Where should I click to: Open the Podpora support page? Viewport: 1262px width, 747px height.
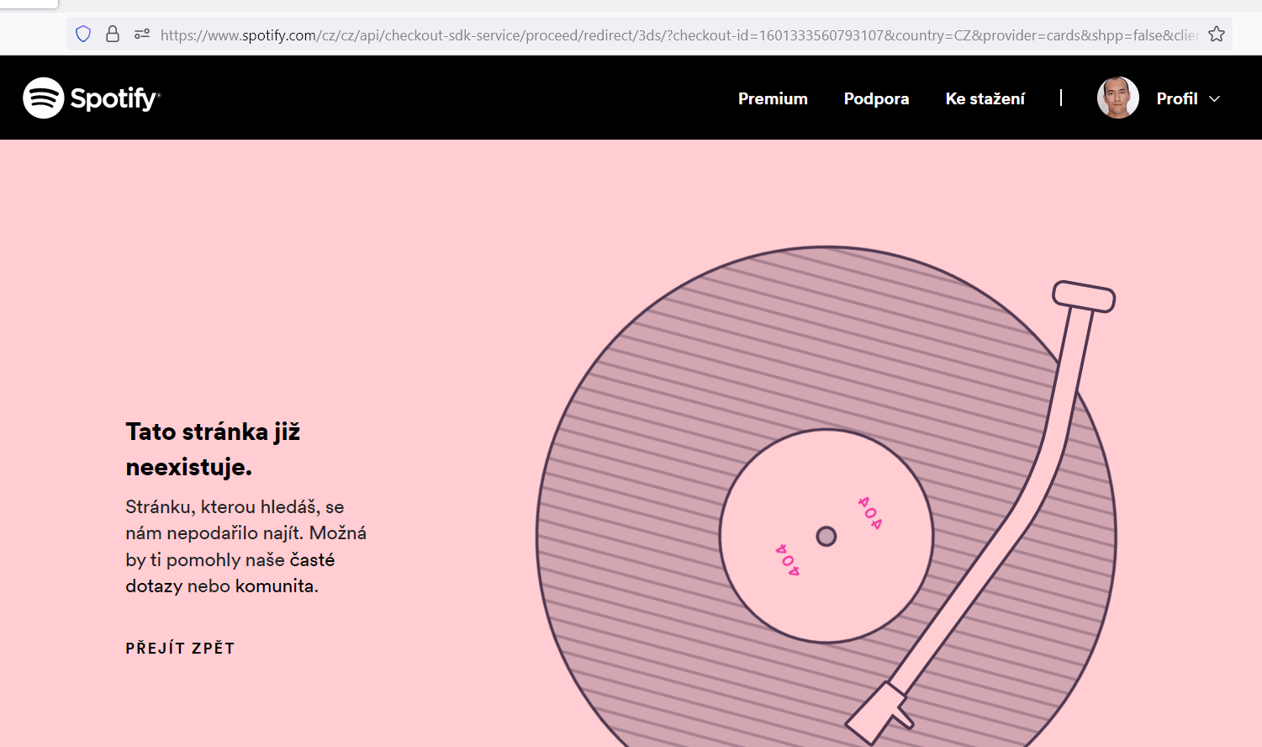pyautogui.click(x=876, y=98)
